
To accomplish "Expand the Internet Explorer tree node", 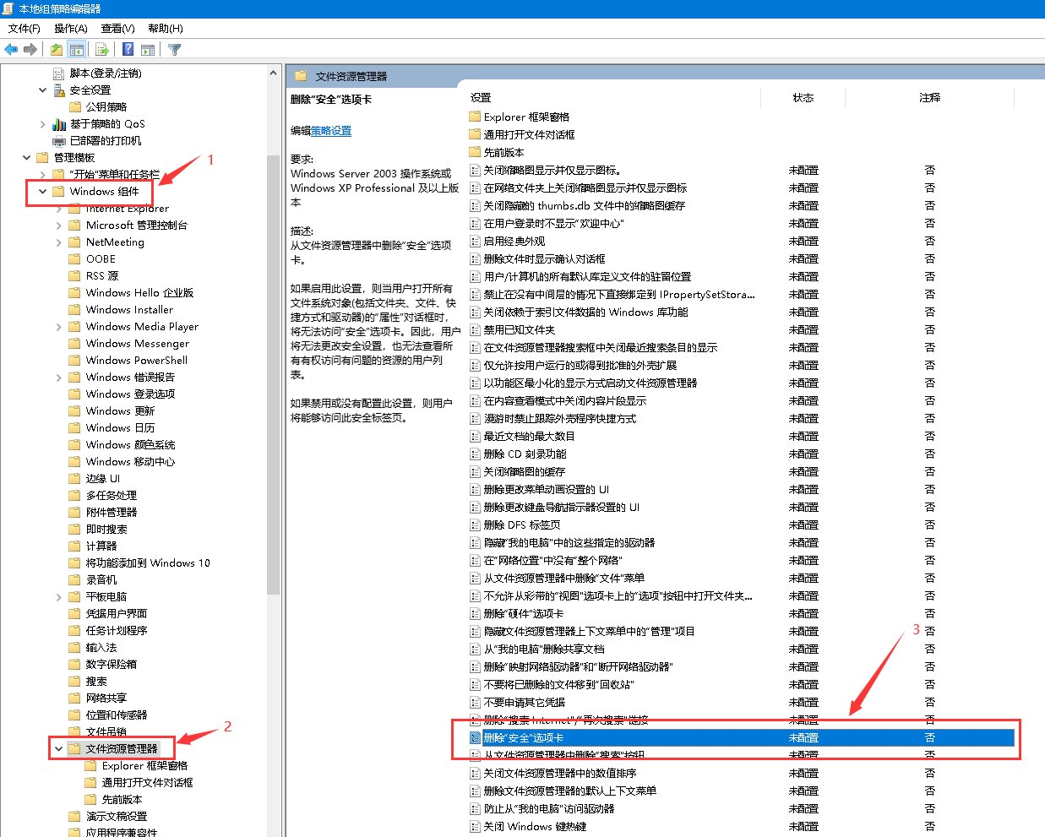I will click(57, 208).
